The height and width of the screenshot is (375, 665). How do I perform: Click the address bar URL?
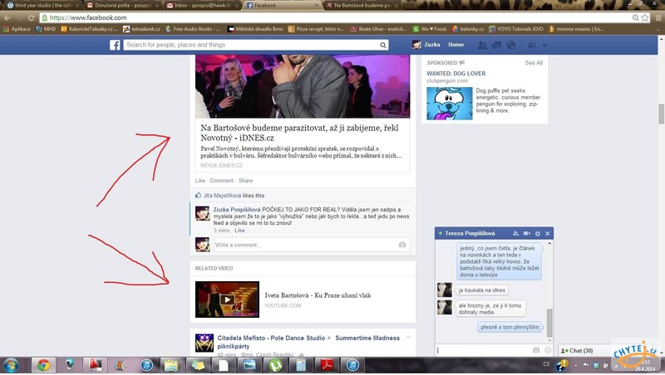point(88,17)
